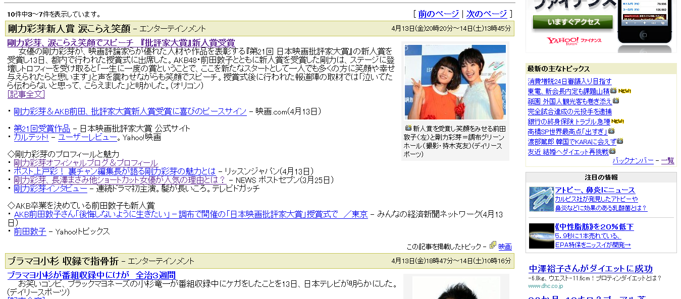Open headline 剛力彩芽、涙こらえ笑顔でスピーチ
This screenshot has height=299, width=681.
pos(121,43)
